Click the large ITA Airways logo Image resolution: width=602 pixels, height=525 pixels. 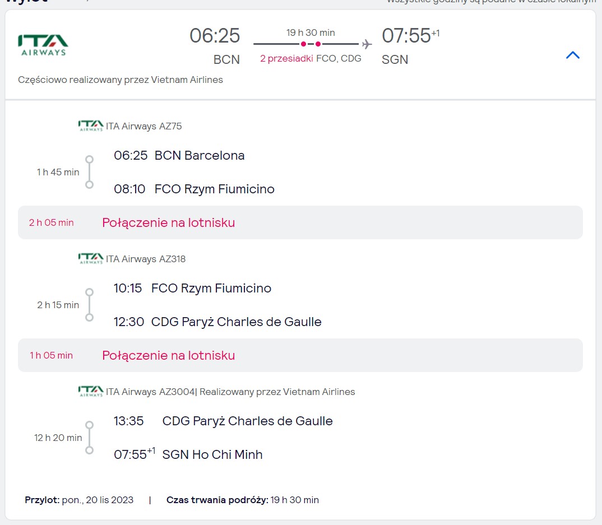tap(43, 45)
